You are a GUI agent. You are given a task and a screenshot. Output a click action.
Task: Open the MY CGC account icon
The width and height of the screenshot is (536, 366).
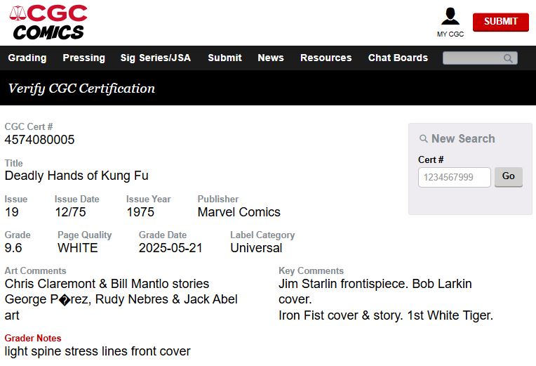(450, 17)
